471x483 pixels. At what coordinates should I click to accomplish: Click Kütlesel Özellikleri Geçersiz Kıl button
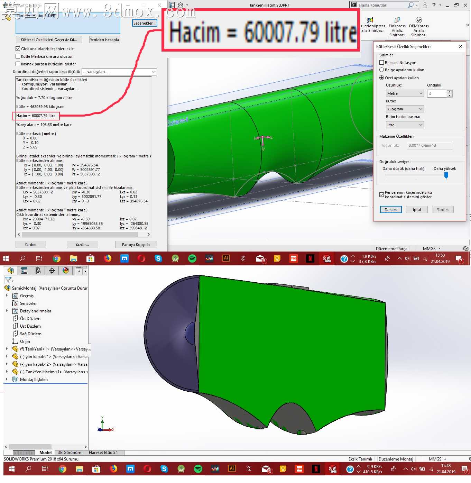tap(49, 40)
